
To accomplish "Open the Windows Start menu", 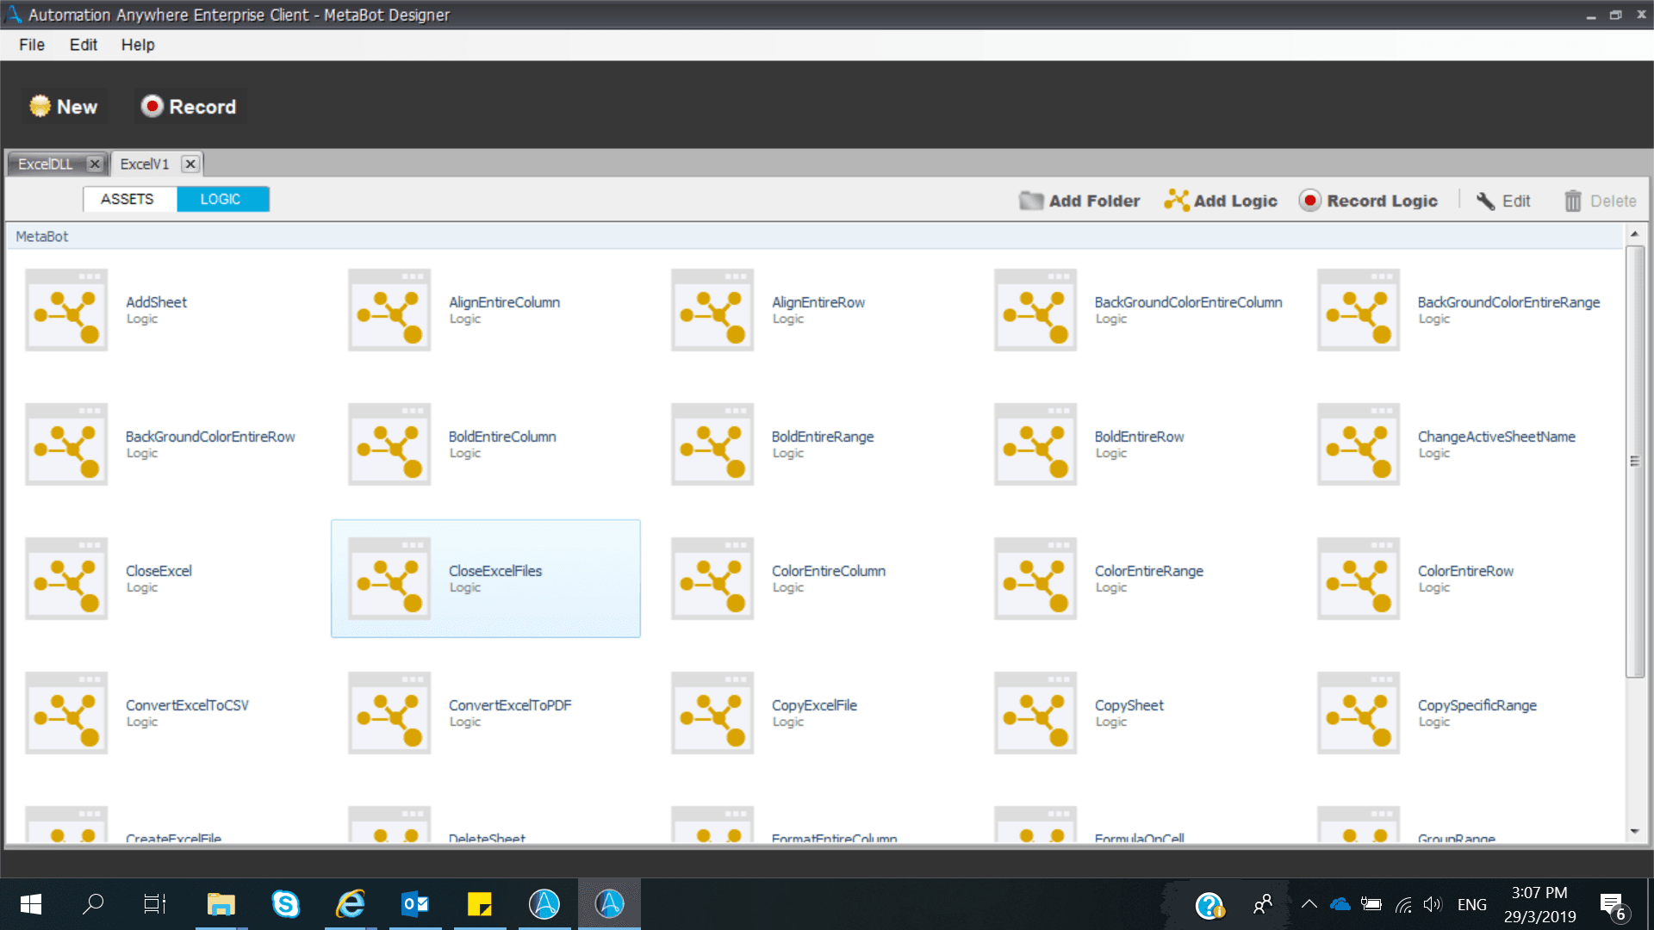I will 31,904.
